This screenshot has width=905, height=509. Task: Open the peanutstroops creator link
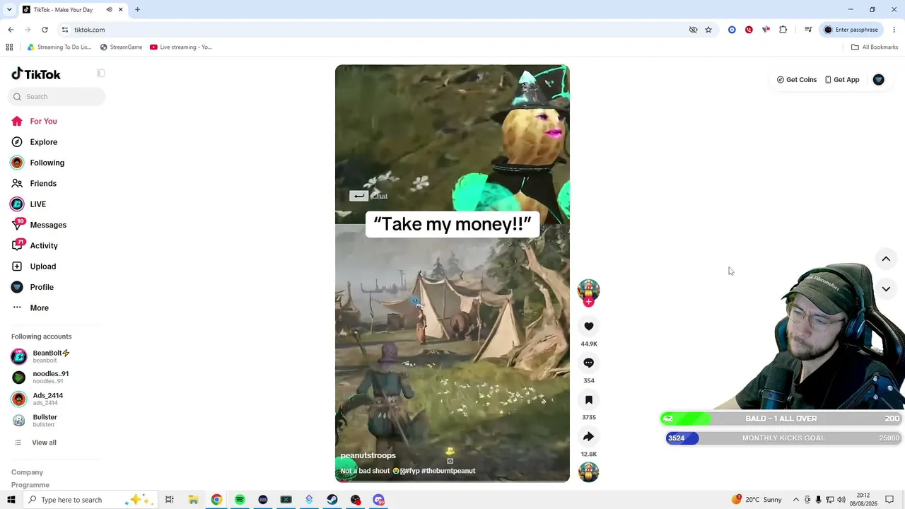coord(368,455)
